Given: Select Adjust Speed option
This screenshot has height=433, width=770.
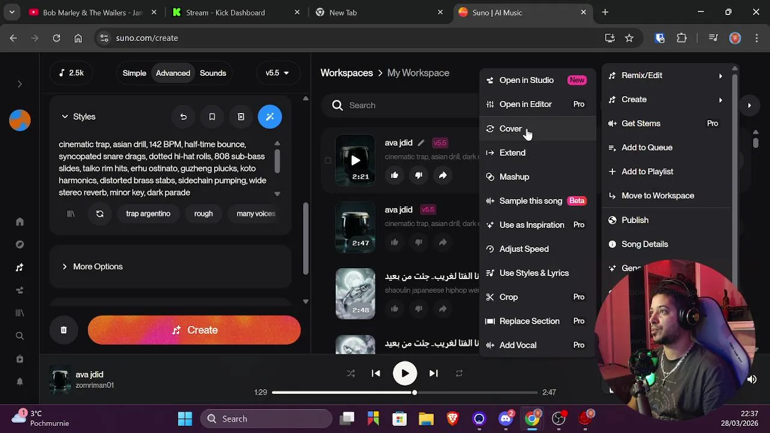Looking at the screenshot, I should pyautogui.click(x=537, y=249).
